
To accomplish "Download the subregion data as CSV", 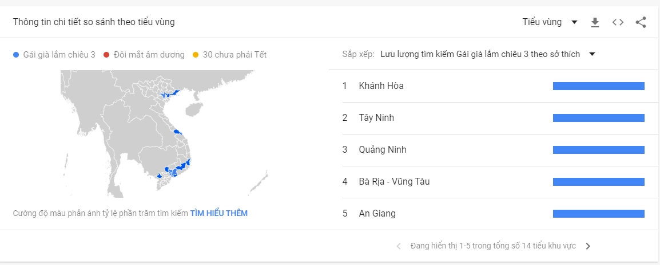I will point(595,22).
